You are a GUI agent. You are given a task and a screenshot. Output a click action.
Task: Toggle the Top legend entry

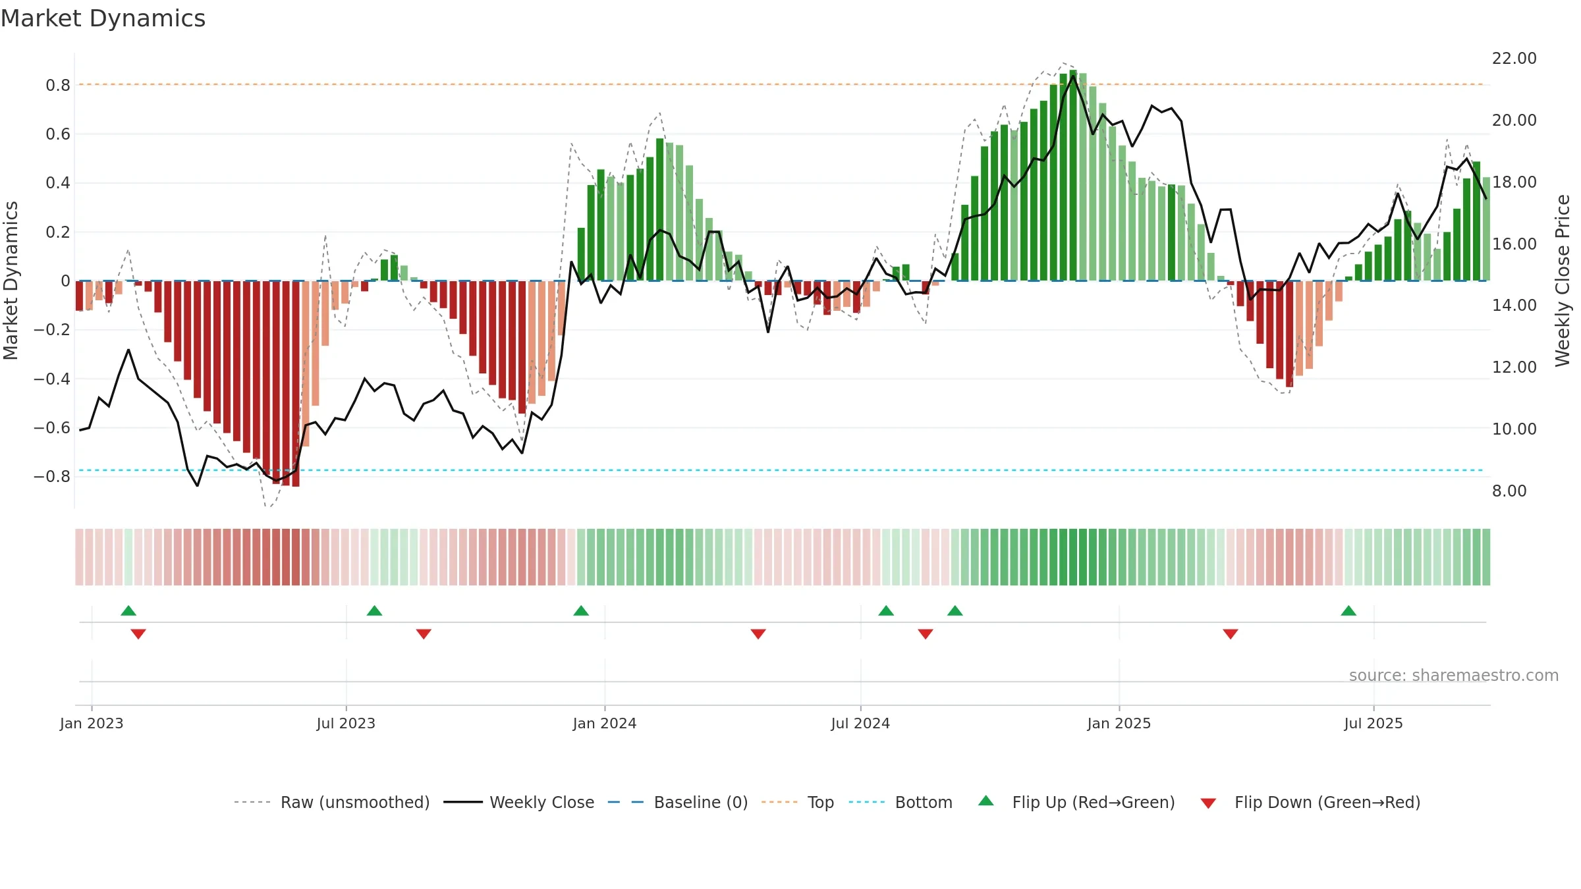click(798, 802)
